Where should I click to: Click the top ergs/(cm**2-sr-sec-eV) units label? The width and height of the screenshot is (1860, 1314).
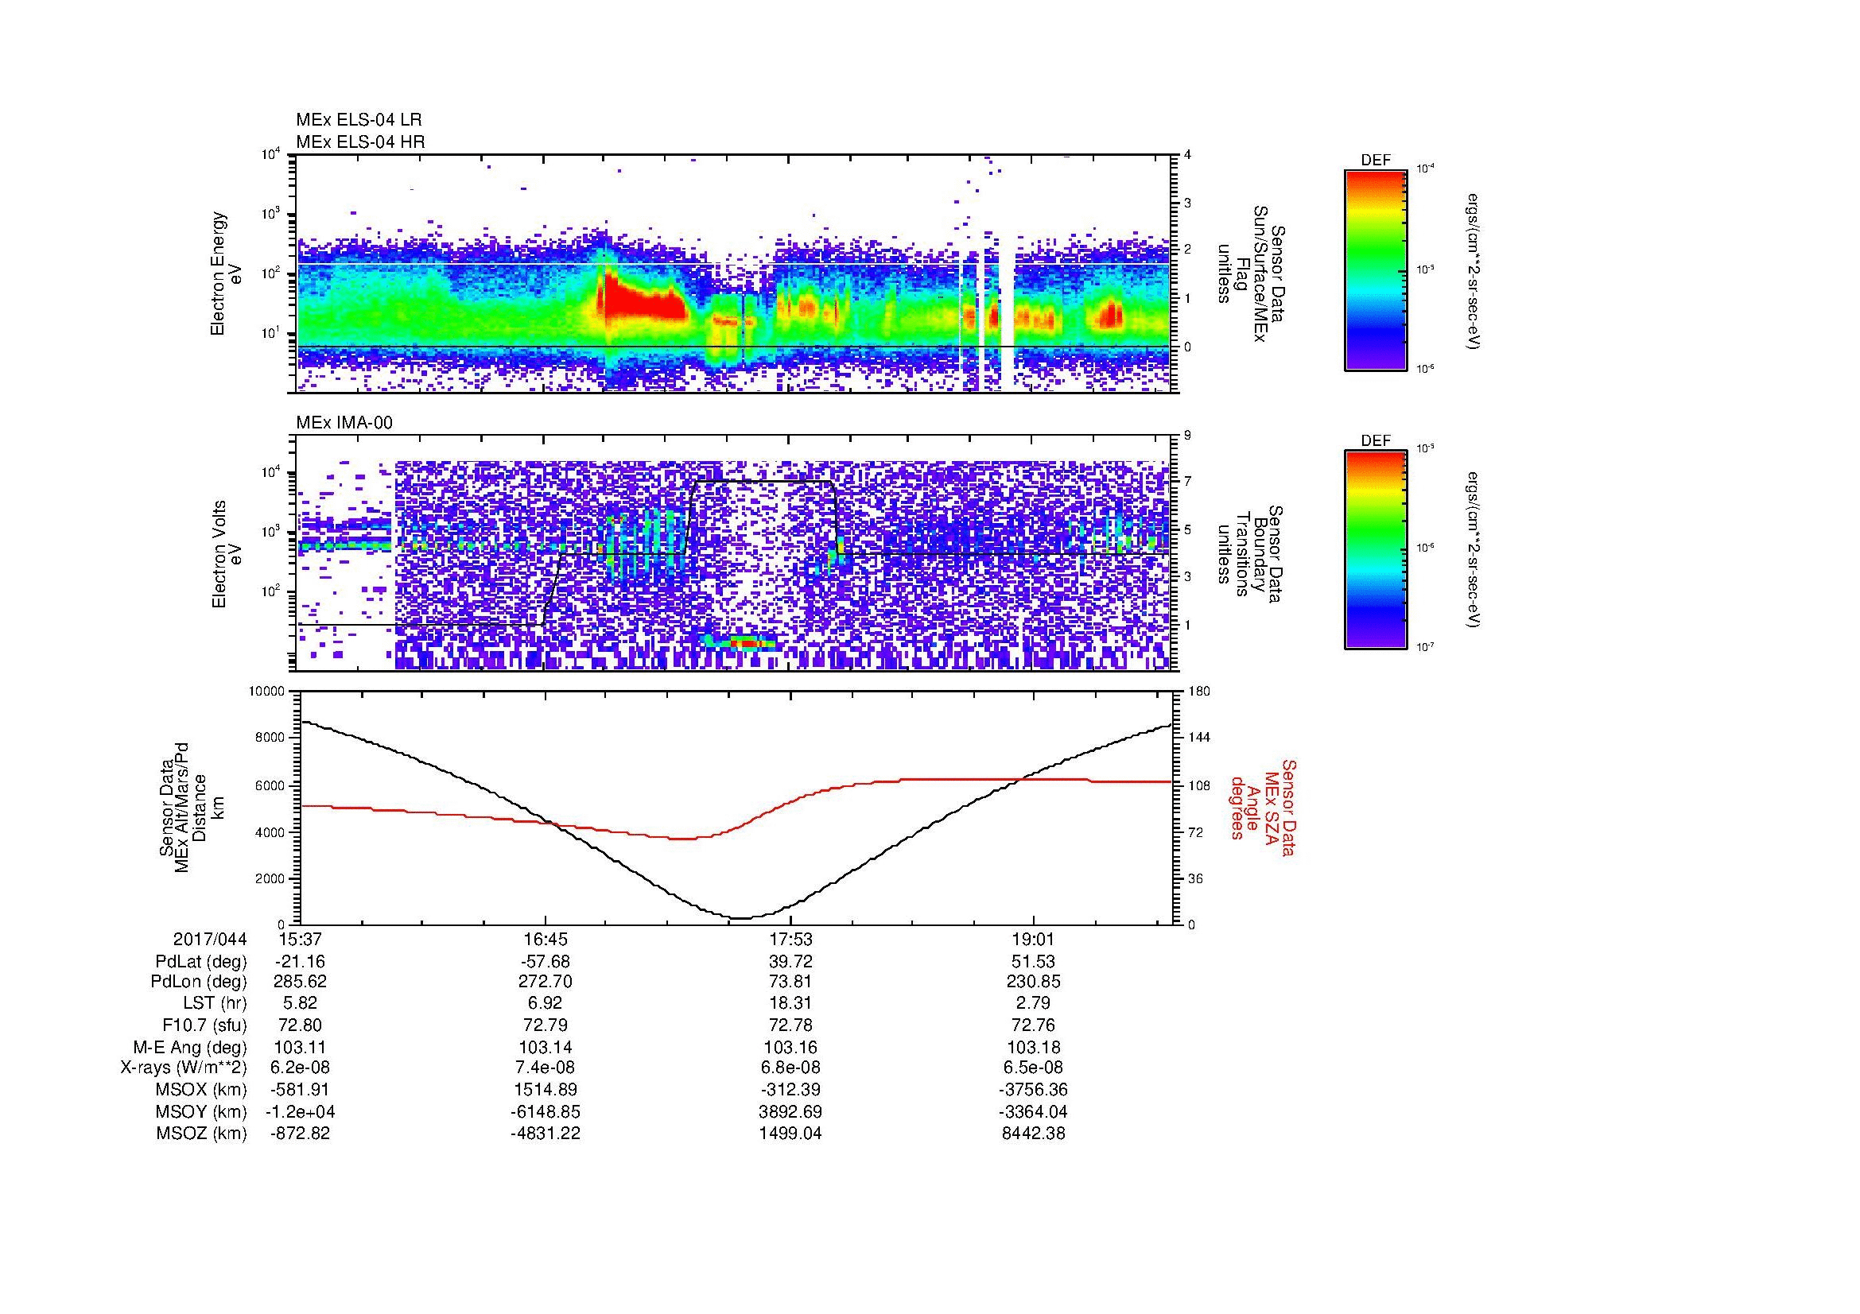tap(1474, 271)
